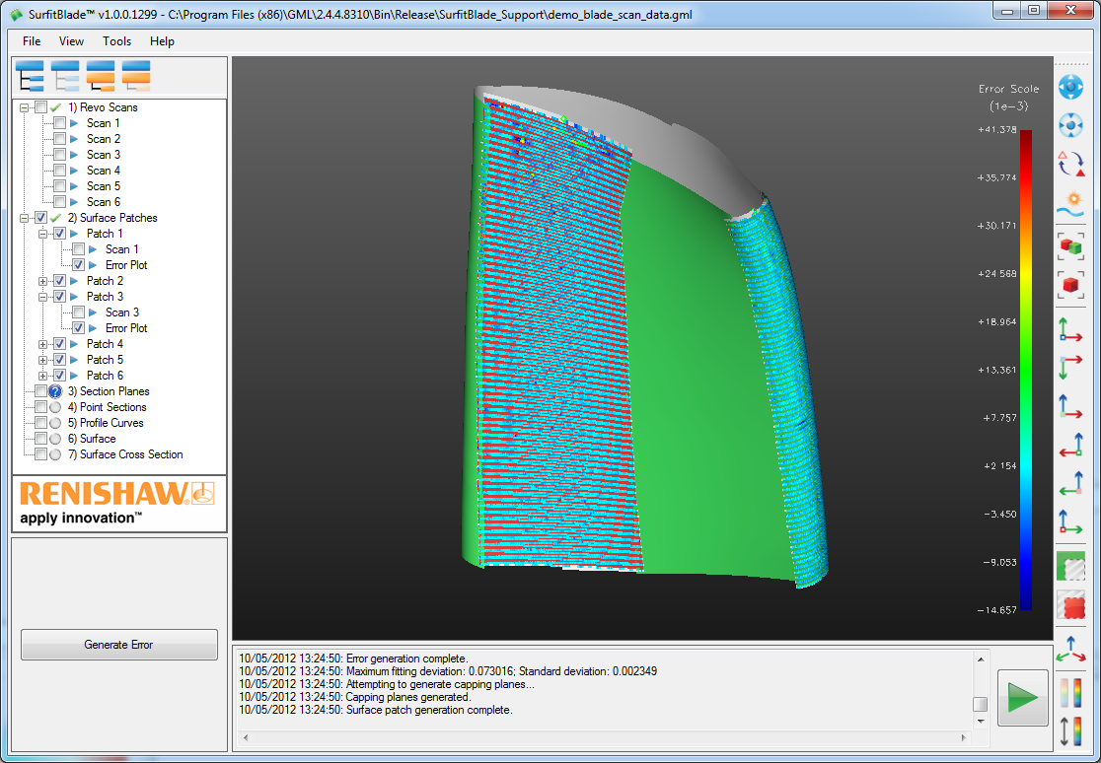Click the three-axis isometric view icon
The width and height of the screenshot is (1101, 763).
(x=1070, y=649)
